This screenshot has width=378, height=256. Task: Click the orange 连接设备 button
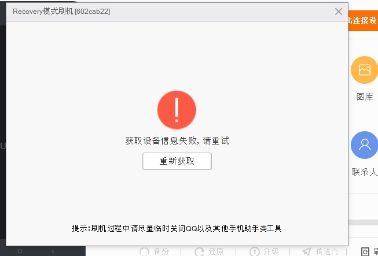point(363,21)
